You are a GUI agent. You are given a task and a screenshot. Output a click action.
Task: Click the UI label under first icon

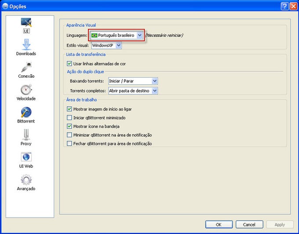point(26,31)
